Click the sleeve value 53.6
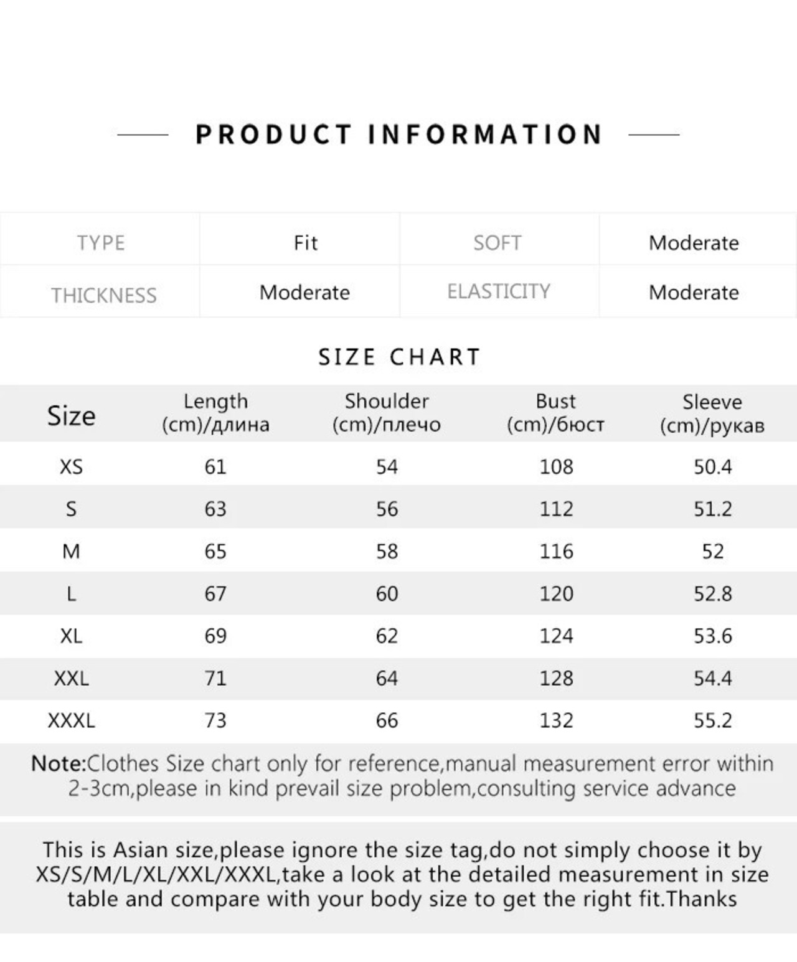The width and height of the screenshot is (797, 962). pos(713,636)
